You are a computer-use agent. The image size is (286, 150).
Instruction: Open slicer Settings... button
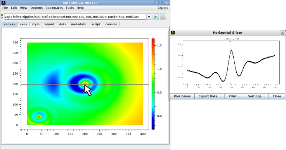coord(256,96)
